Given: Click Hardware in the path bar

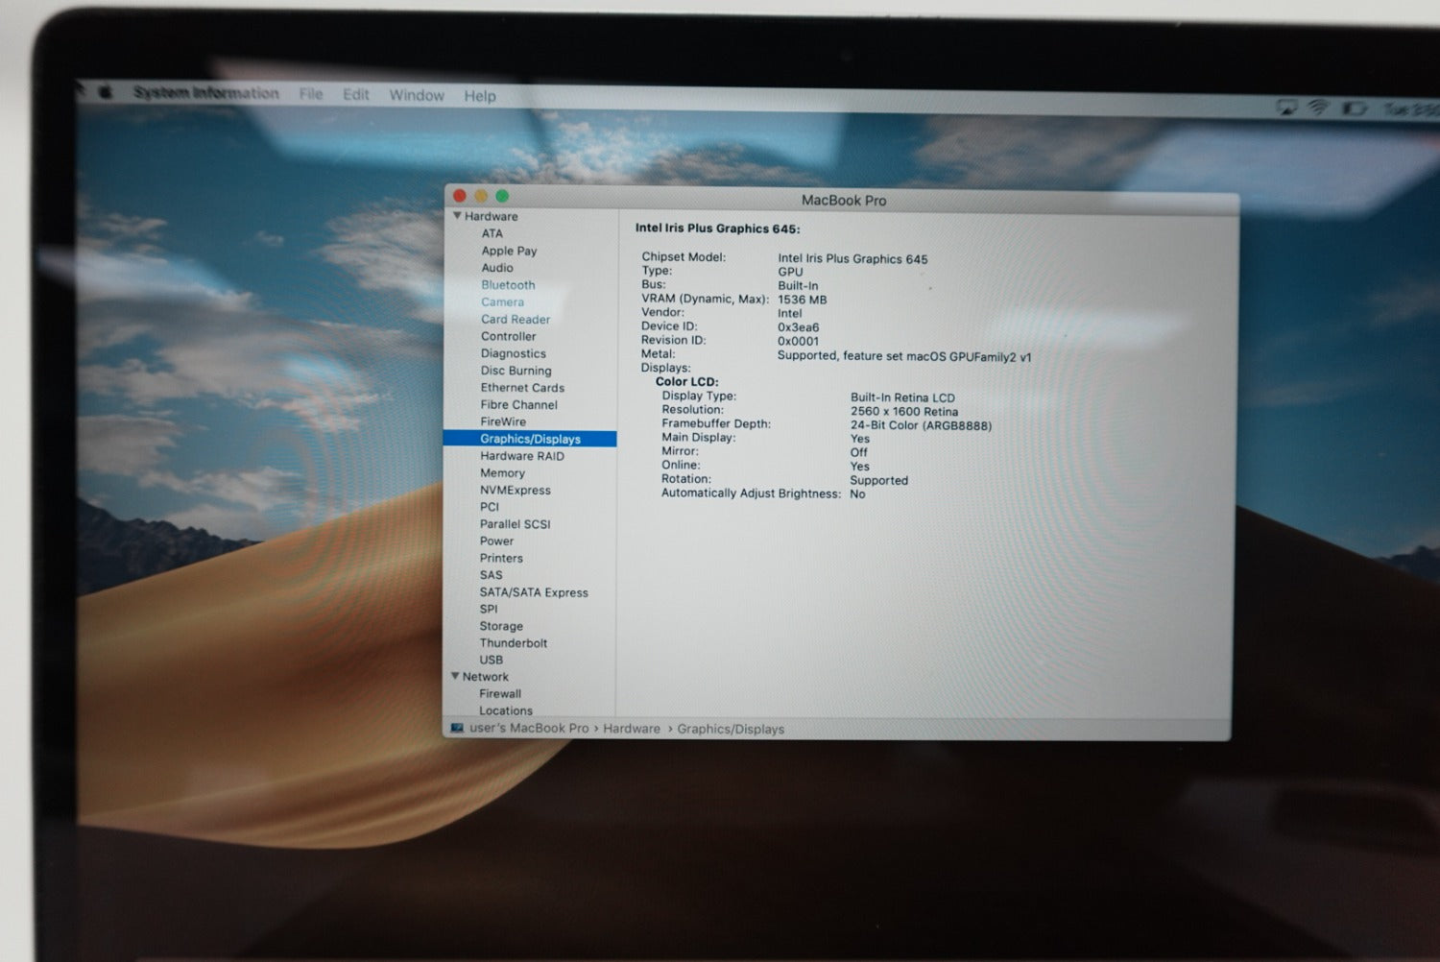Looking at the screenshot, I should pyautogui.click(x=632, y=729).
